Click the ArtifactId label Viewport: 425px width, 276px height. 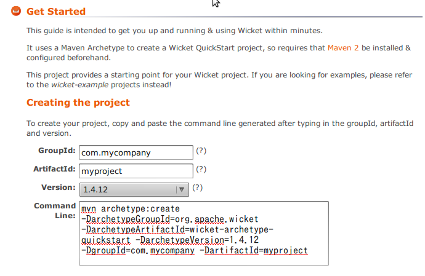coord(54,169)
